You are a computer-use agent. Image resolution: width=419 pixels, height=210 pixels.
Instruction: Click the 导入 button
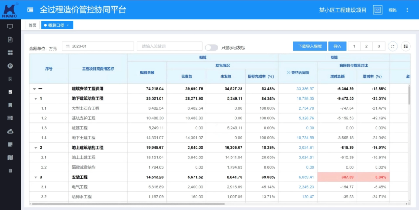click(x=337, y=46)
